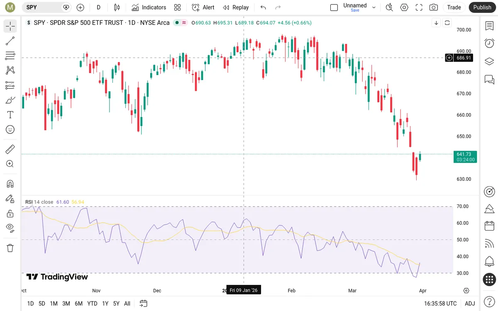This screenshot has width=498, height=311.
Task: Publish the chart idea
Action: pos(482,7)
